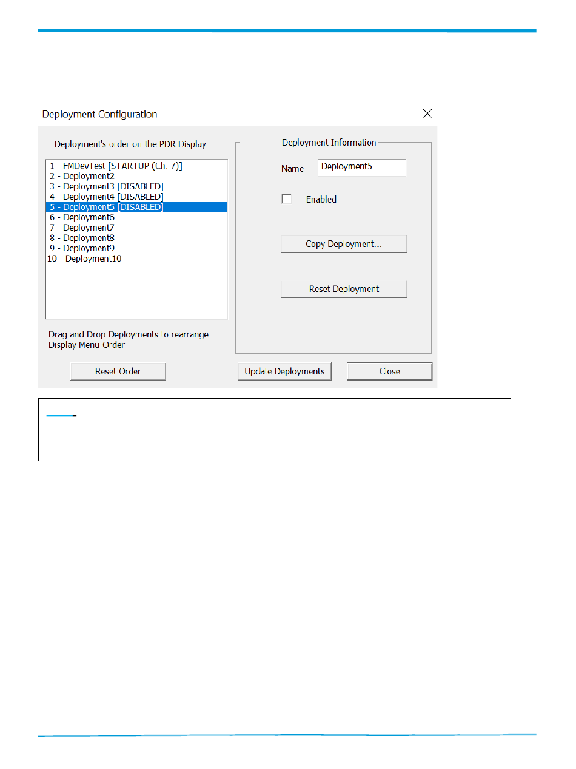Screen dimensions: 576x769
Task: Select 4 - Deployment4 [DISABLED]
Action: 136,197
